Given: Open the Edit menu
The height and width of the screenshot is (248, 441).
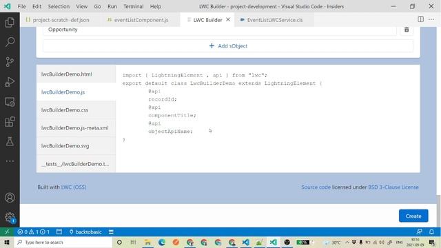Looking at the screenshot, I should pos(37,6).
